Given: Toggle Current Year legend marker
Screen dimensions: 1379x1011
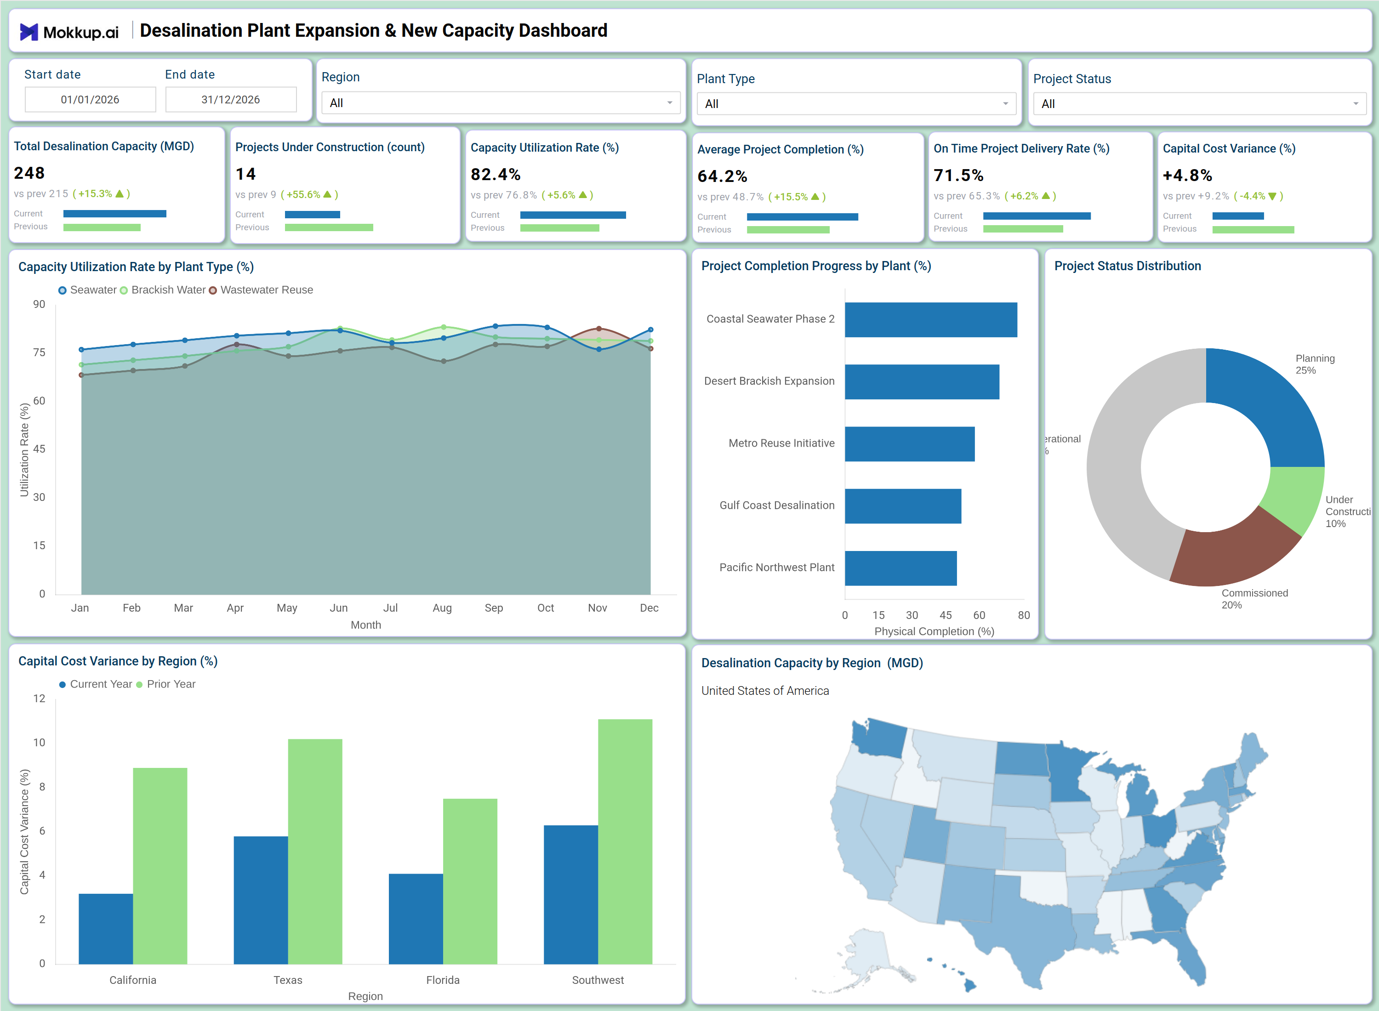Looking at the screenshot, I should click(x=63, y=684).
